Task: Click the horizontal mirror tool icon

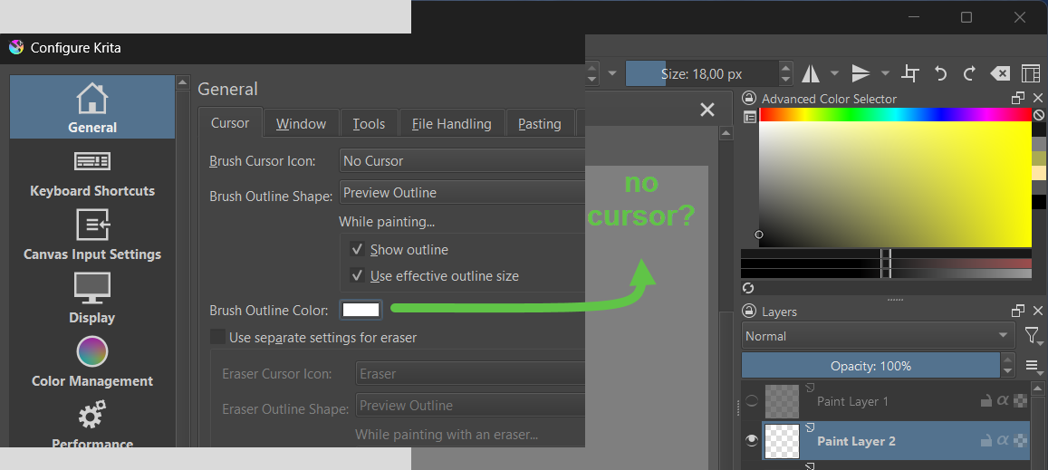Action: [811, 73]
